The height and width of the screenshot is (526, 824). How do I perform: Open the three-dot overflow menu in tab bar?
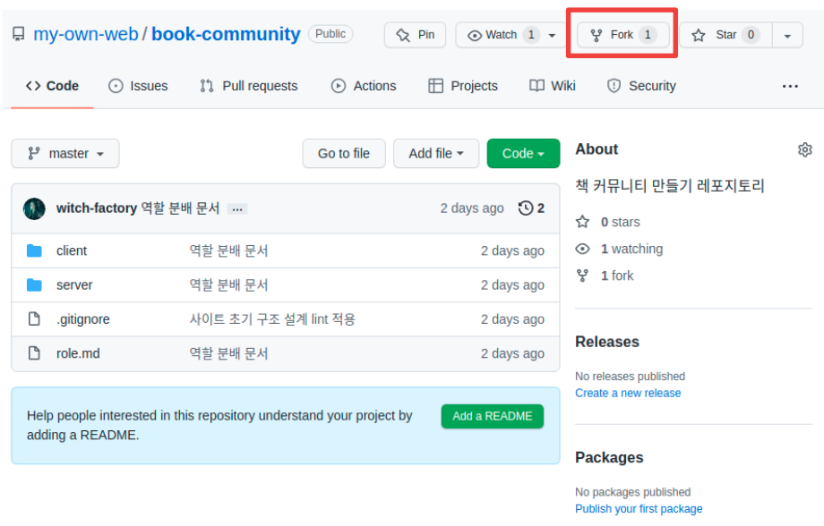click(789, 86)
